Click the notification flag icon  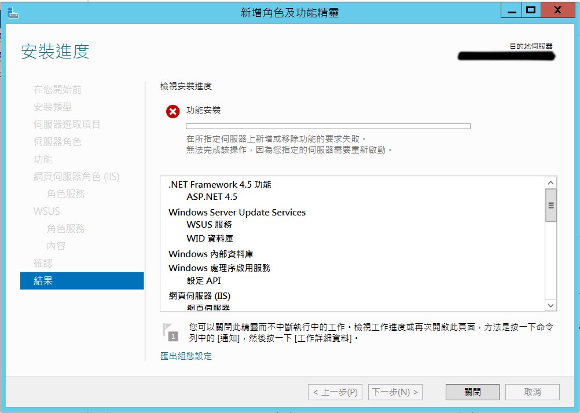(170, 332)
